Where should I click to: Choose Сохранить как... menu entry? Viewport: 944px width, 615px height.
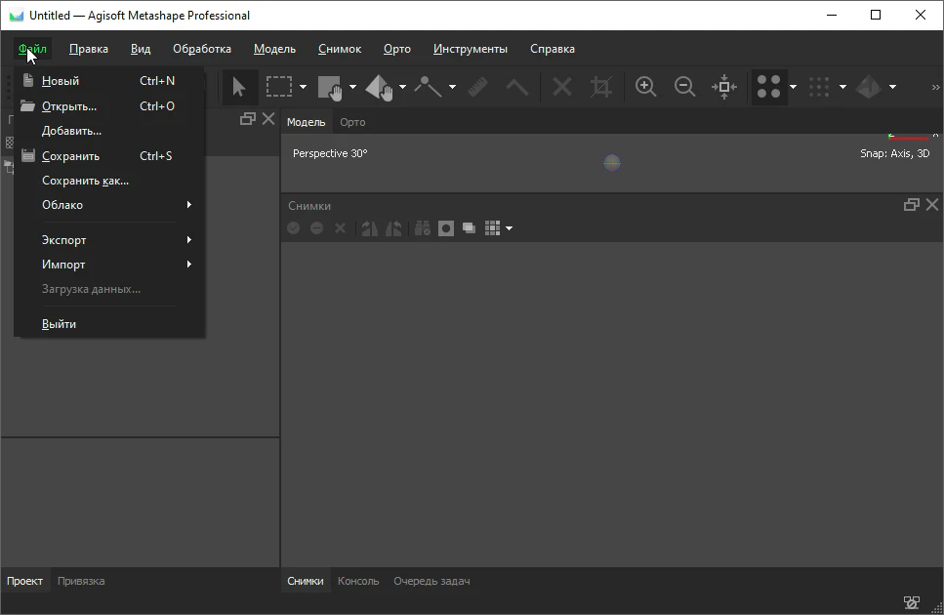(x=109, y=181)
